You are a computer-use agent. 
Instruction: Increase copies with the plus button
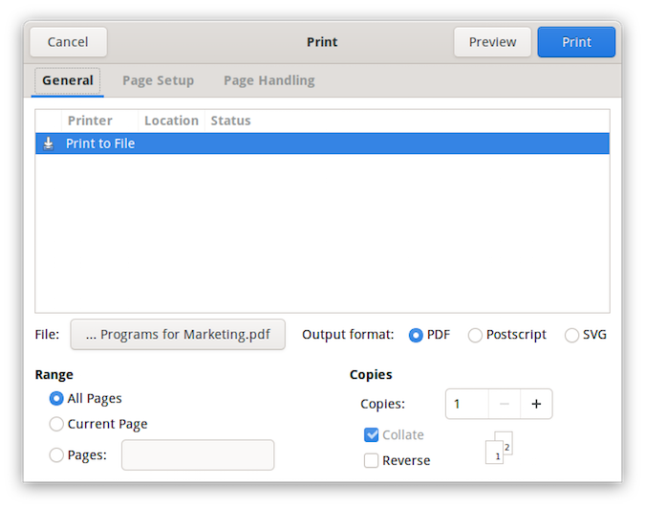(x=536, y=404)
